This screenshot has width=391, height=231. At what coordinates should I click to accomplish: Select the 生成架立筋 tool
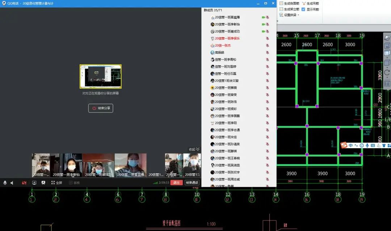click(289, 9)
